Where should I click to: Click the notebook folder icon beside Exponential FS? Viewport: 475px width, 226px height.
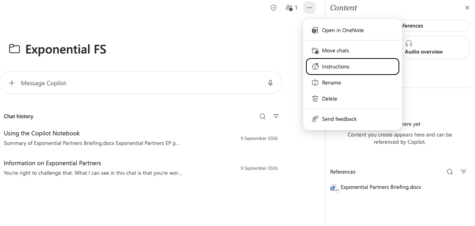tap(15, 49)
